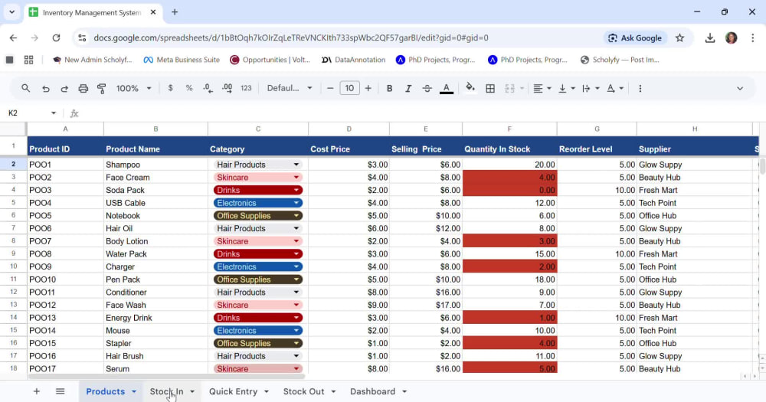The width and height of the screenshot is (766, 402).
Task: Collapse the menus with toolbar chevron
Action: (x=740, y=88)
